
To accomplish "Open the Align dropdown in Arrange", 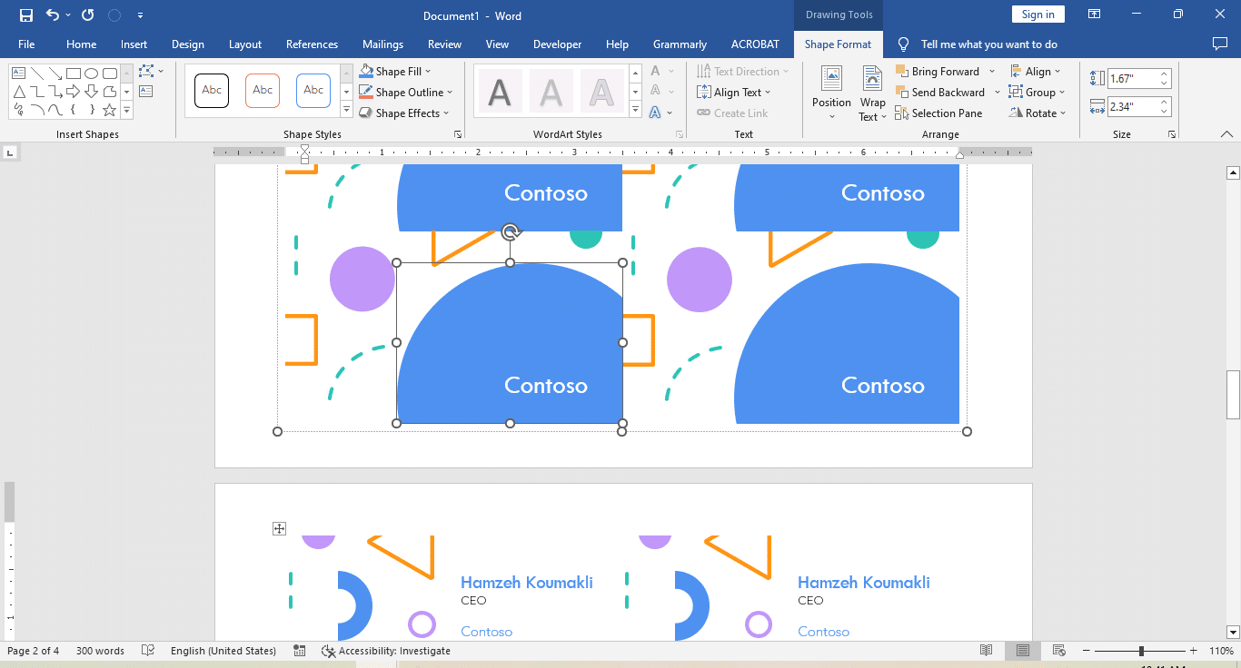I will click(1036, 72).
